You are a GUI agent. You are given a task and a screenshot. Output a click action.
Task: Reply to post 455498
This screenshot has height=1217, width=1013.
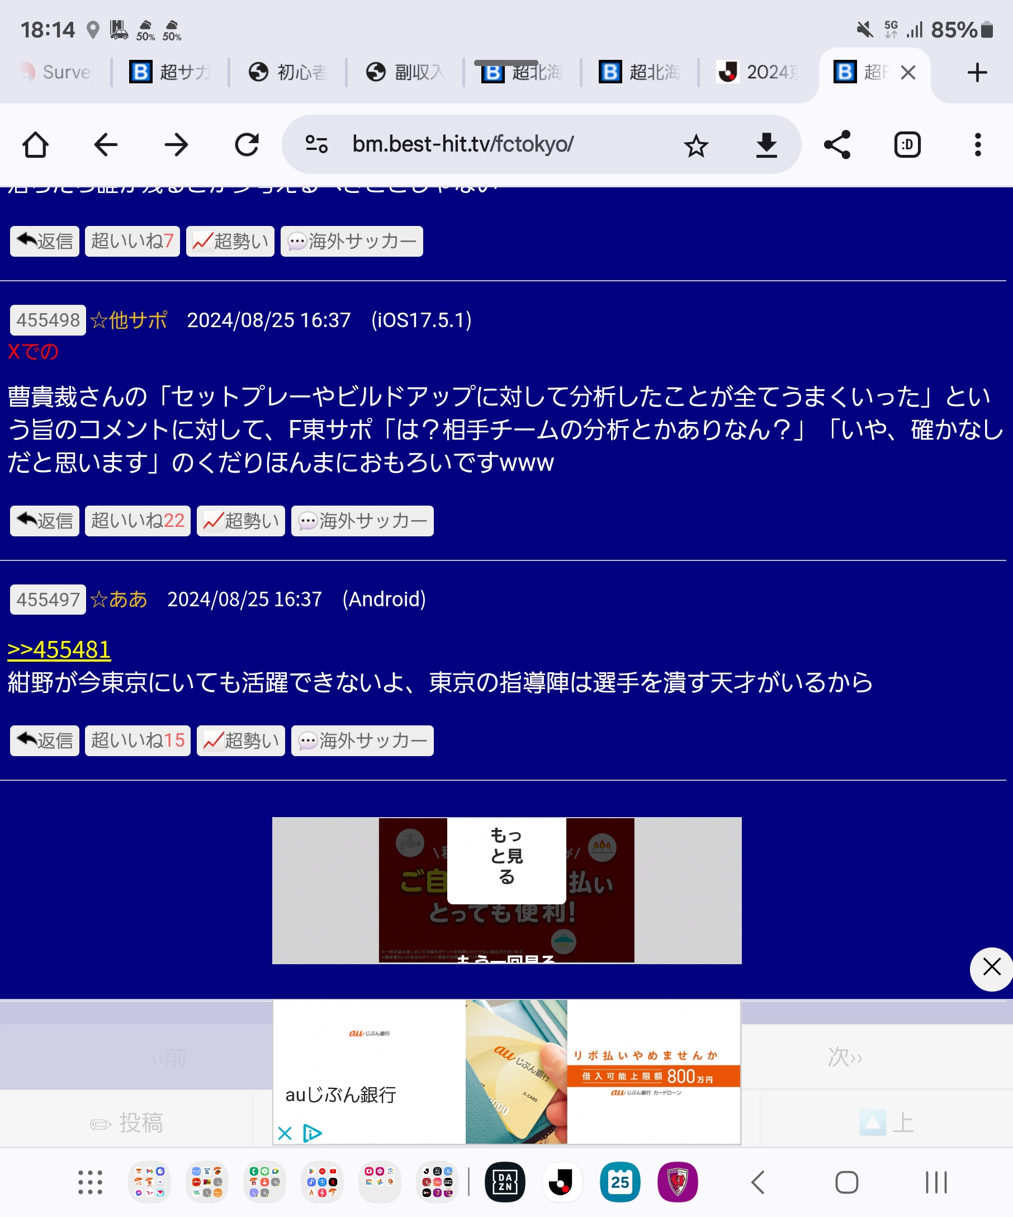tap(45, 521)
